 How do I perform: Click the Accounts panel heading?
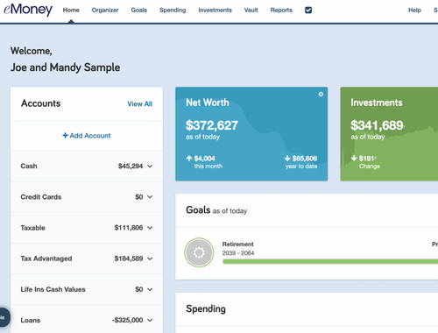[41, 103]
